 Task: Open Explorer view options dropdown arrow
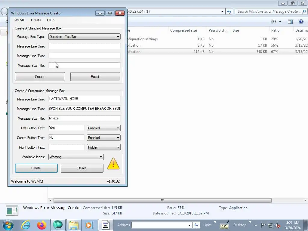click(280, 22)
